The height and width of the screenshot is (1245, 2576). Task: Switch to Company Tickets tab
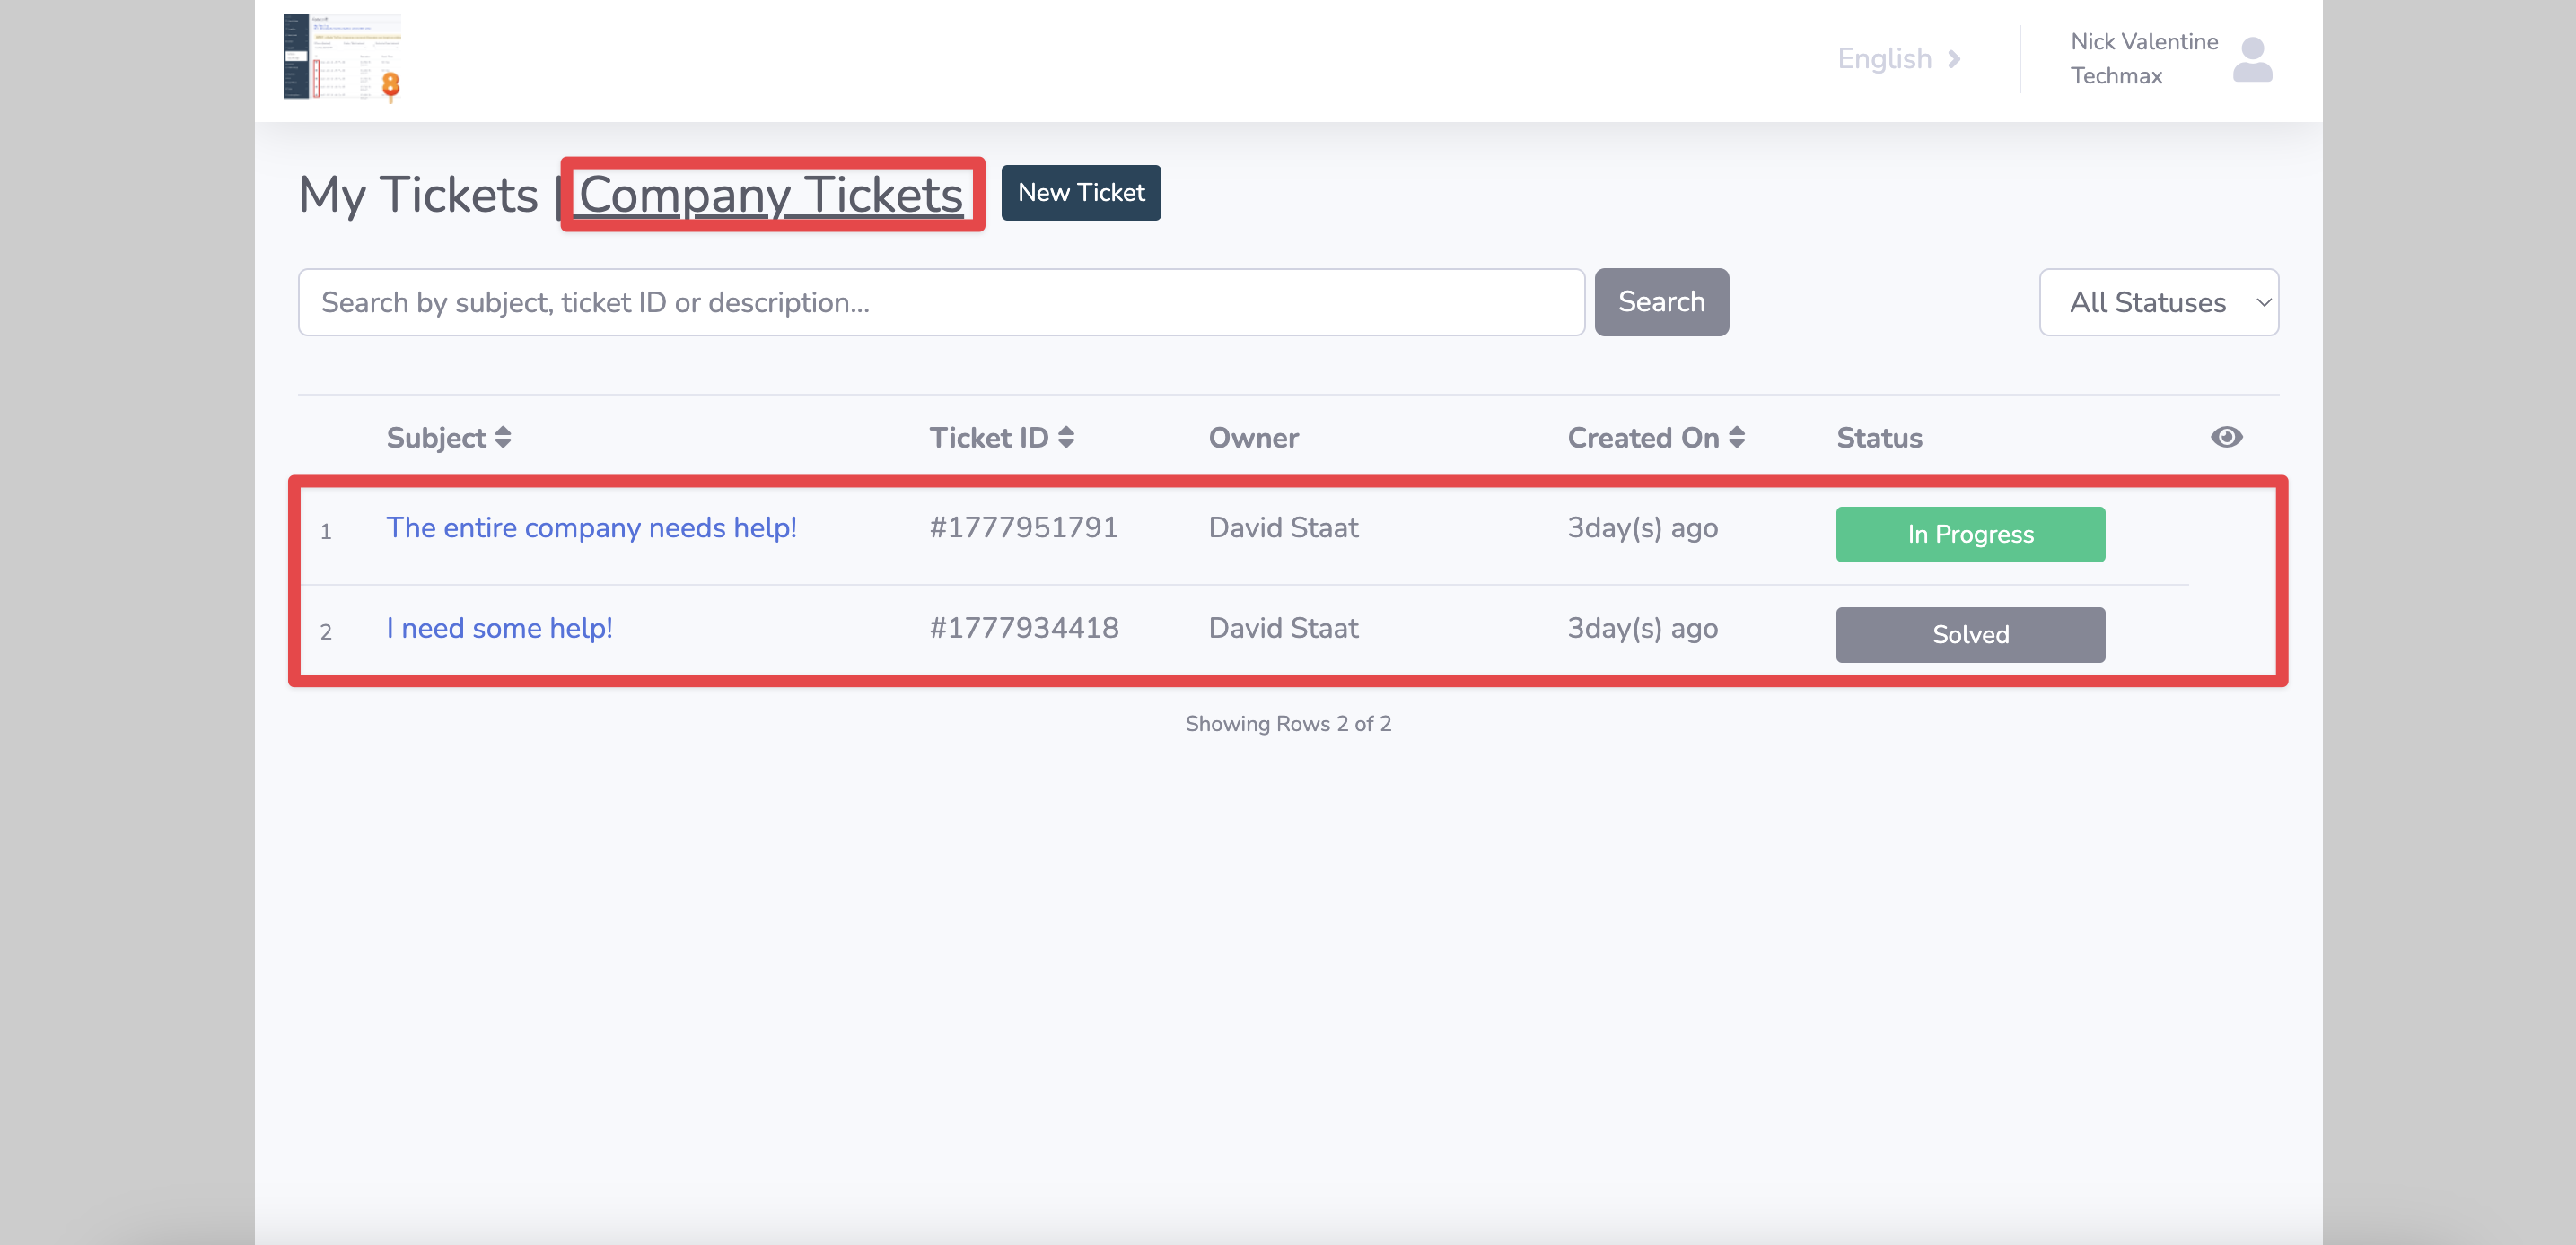coord(771,194)
